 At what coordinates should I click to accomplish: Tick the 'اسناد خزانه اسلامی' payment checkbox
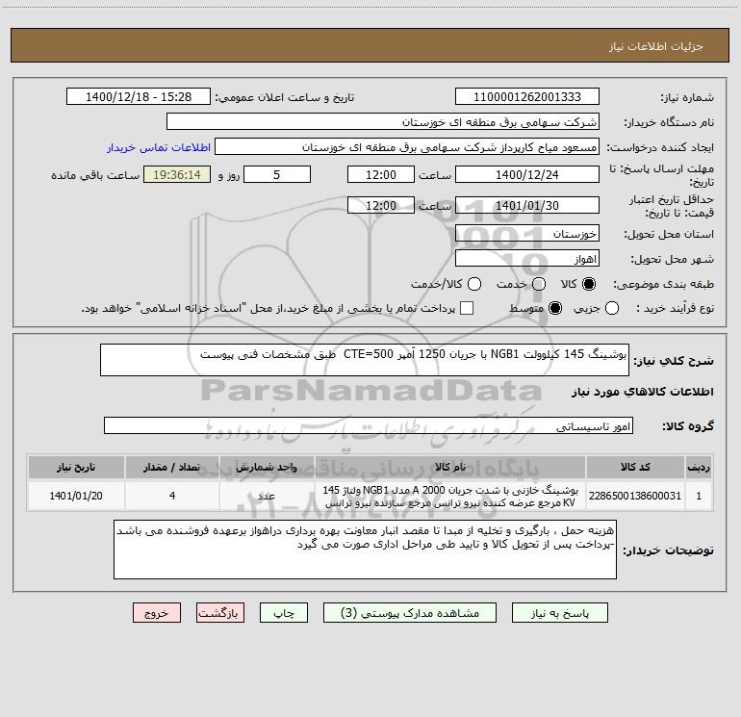click(x=467, y=308)
